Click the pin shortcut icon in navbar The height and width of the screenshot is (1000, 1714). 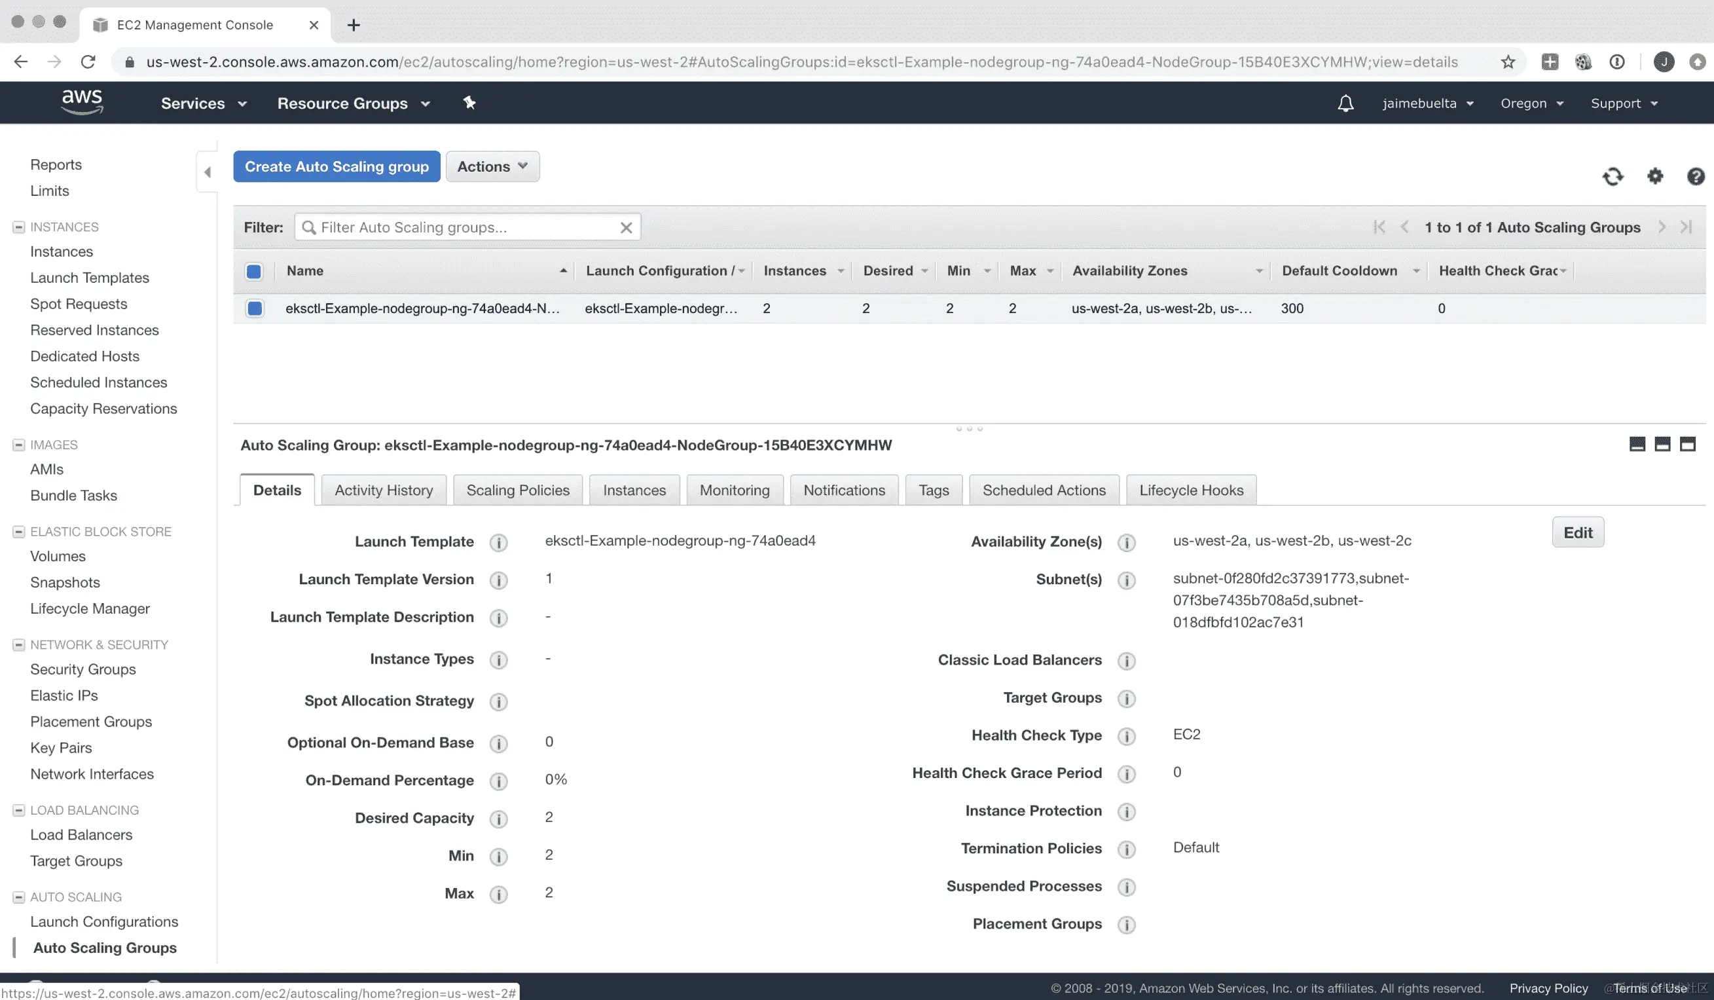469,103
